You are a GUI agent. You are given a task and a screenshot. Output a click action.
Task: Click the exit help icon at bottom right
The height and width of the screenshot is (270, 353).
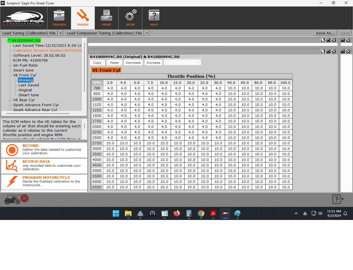(x=338, y=199)
